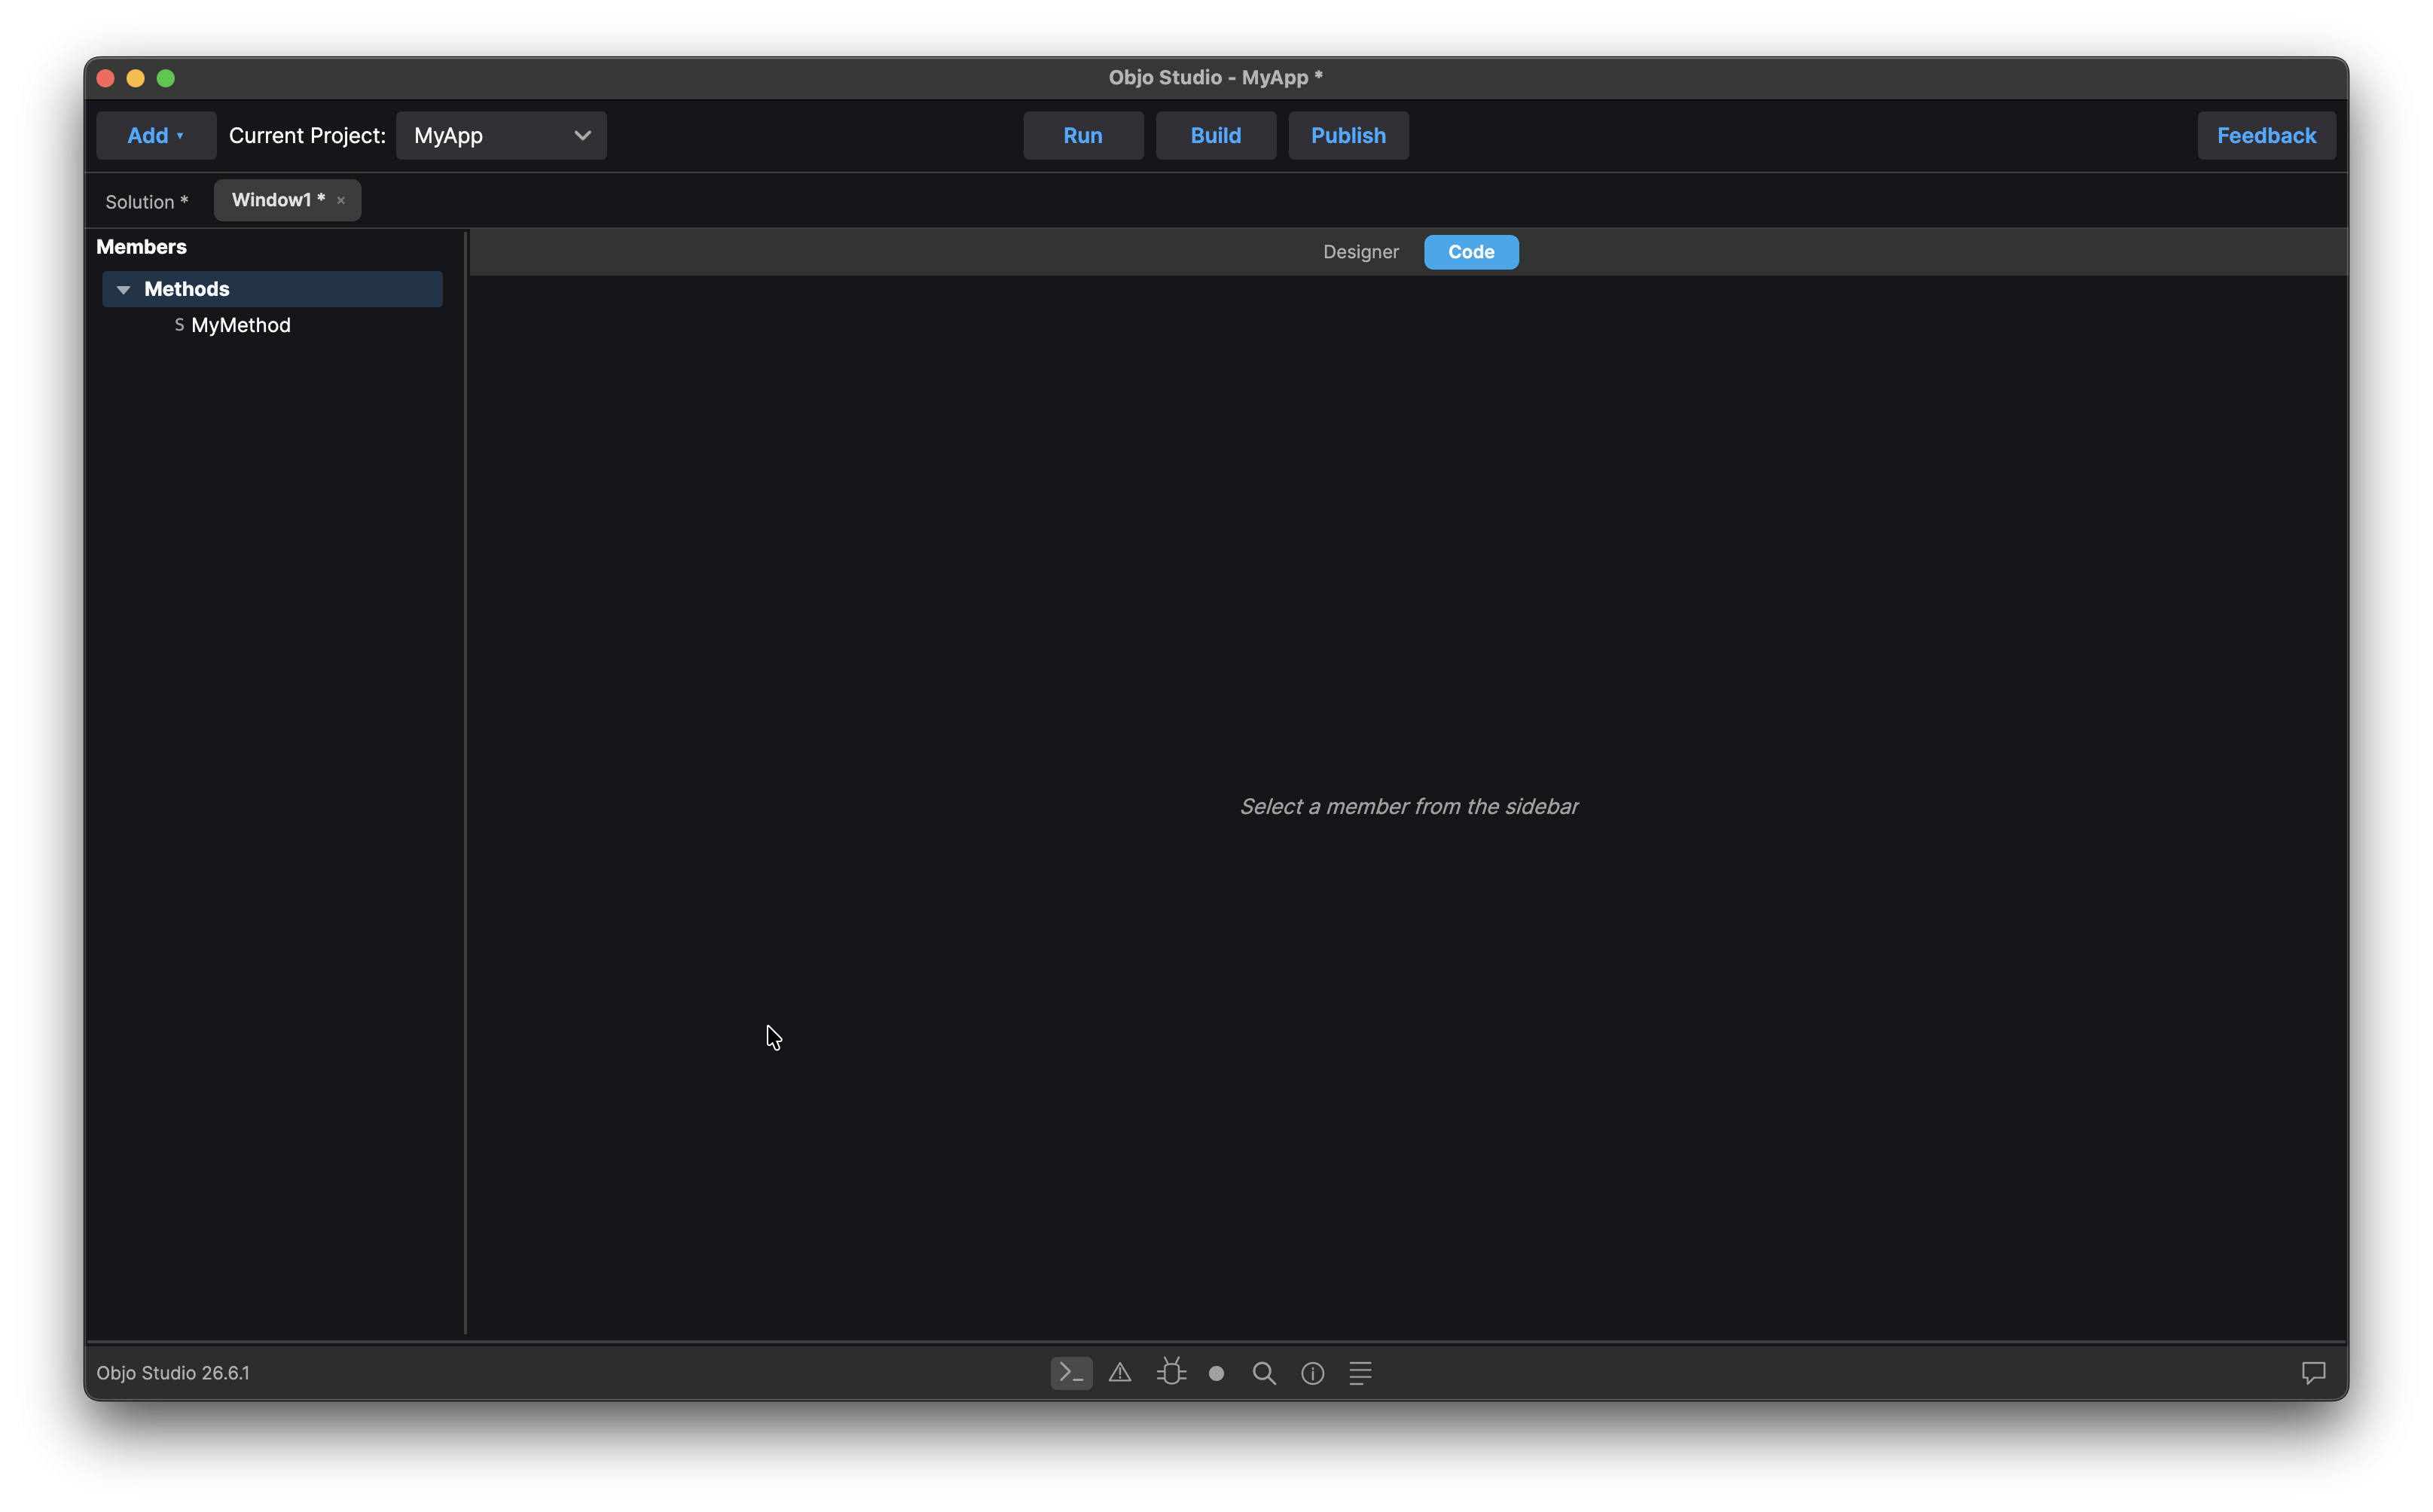Select MyMethod in the Members tree

pos(240,325)
